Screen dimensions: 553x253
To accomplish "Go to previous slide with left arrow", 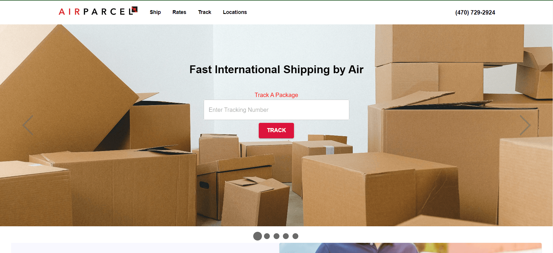I will pyautogui.click(x=28, y=125).
